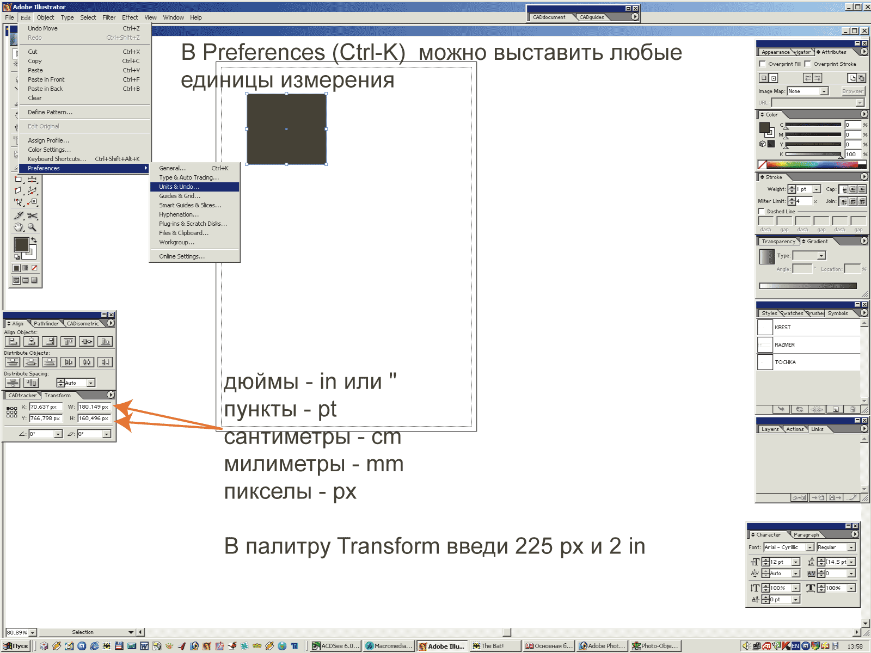Open font style Regular dropdown
This screenshot has width=871, height=653.
[851, 547]
